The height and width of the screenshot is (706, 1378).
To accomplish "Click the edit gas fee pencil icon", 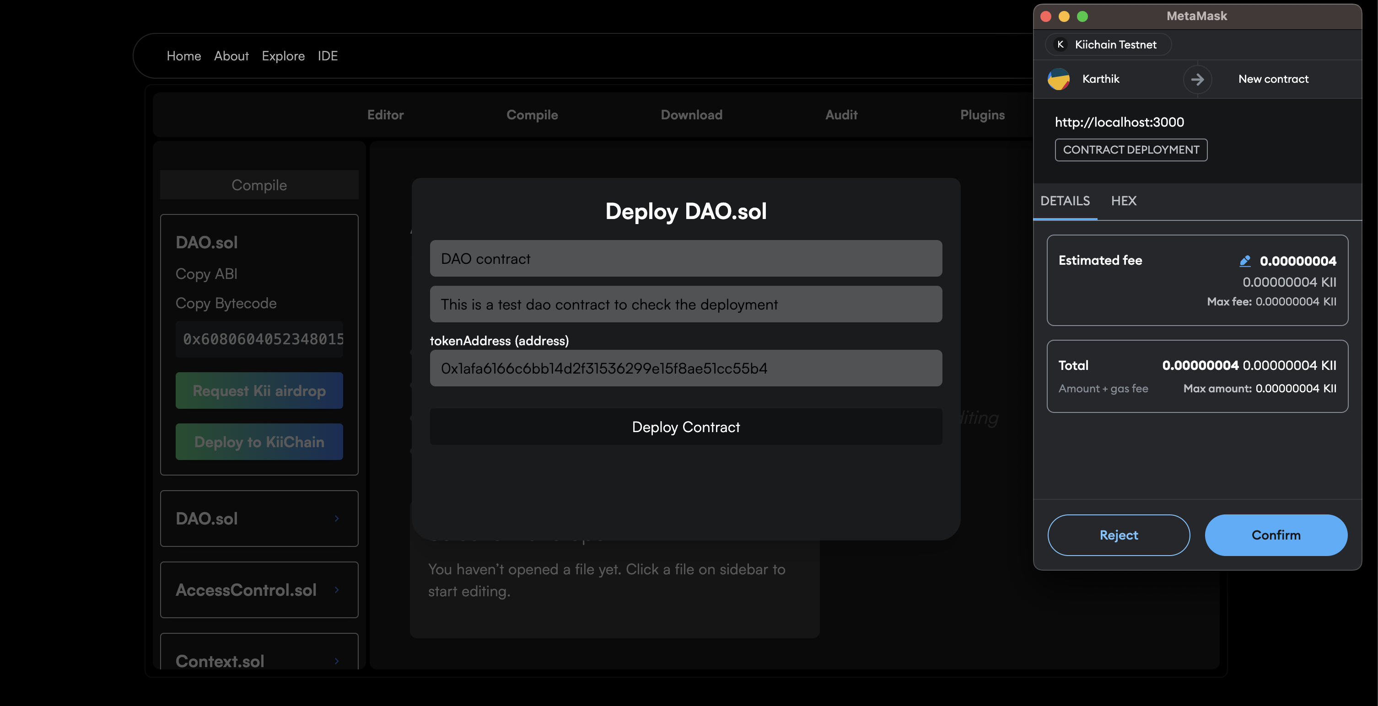I will coord(1245,261).
